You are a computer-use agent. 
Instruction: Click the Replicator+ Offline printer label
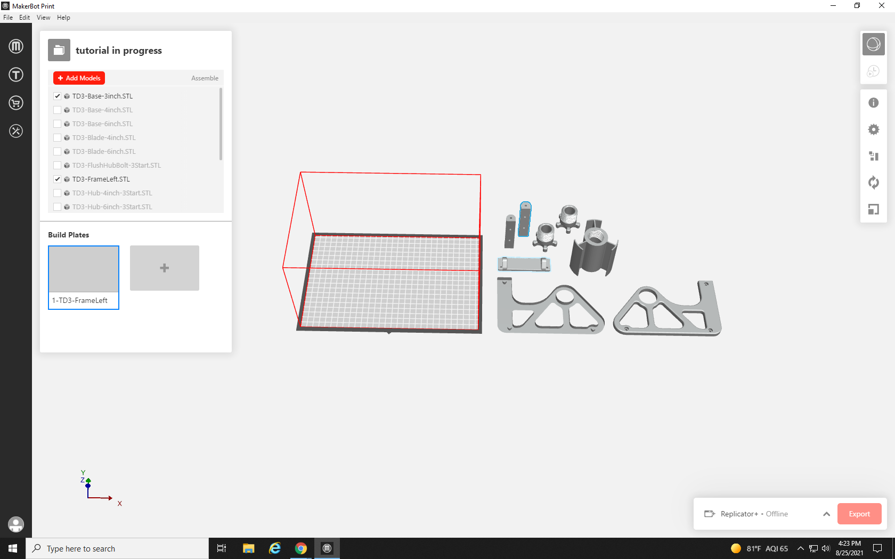pos(754,514)
